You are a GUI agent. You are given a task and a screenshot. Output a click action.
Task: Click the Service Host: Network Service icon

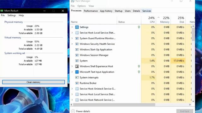coord(77,100)
